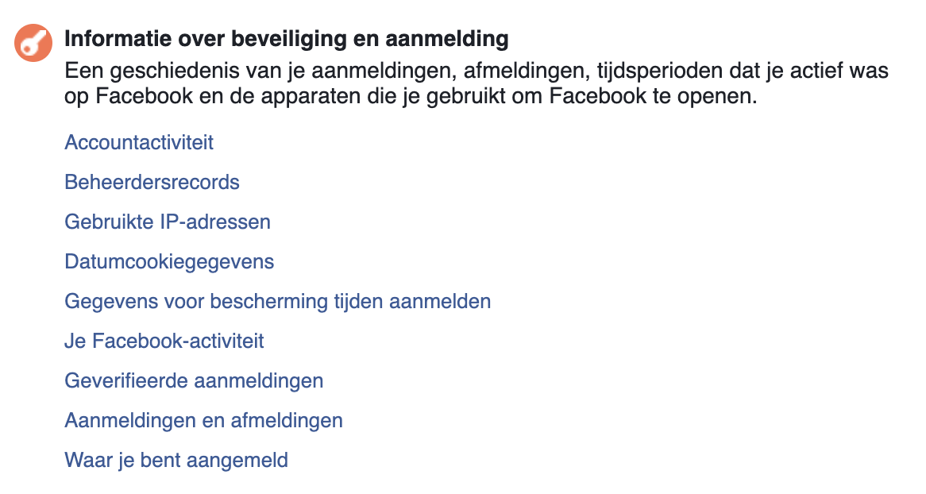Viewport: 926px width, 494px height.
Task: Select the Gebruikte IP-adressen link
Action: coord(168,222)
